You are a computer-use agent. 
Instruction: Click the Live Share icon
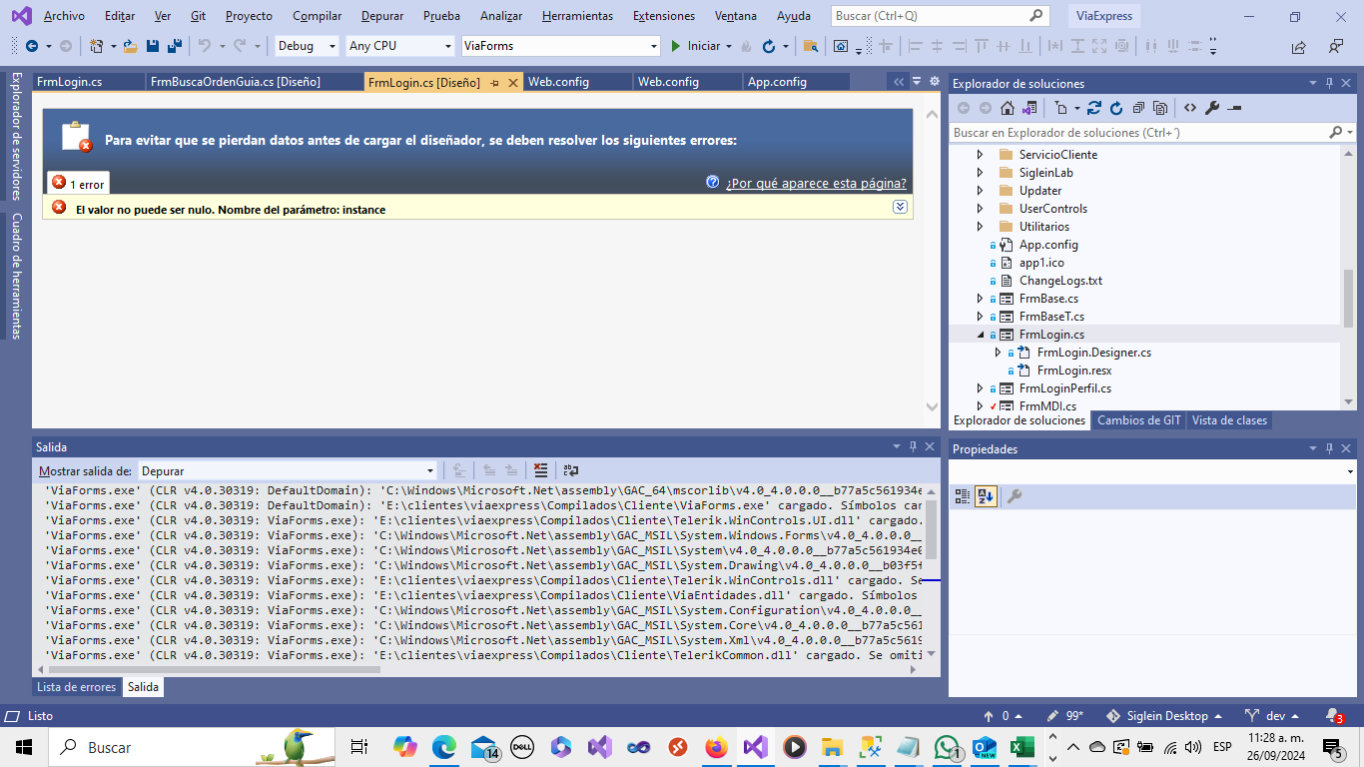click(x=1298, y=46)
